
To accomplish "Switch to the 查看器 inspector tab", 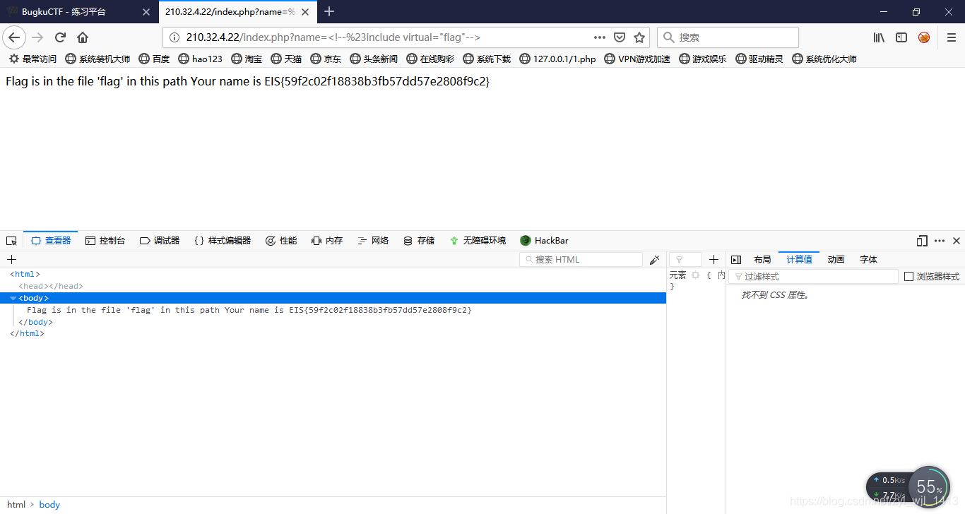I will pos(51,241).
